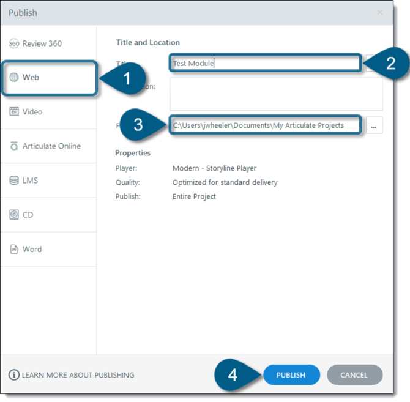This screenshot has width=410, height=402.
Task: Select the Word publish tab
Action: (48, 250)
